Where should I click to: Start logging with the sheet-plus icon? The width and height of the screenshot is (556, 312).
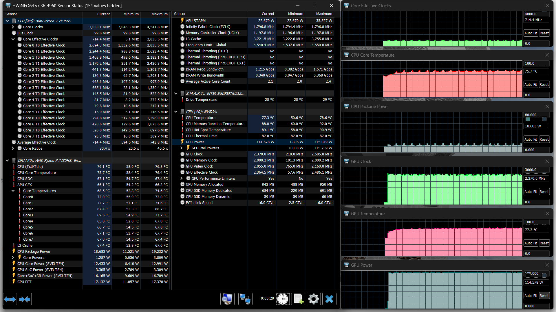(x=298, y=299)
